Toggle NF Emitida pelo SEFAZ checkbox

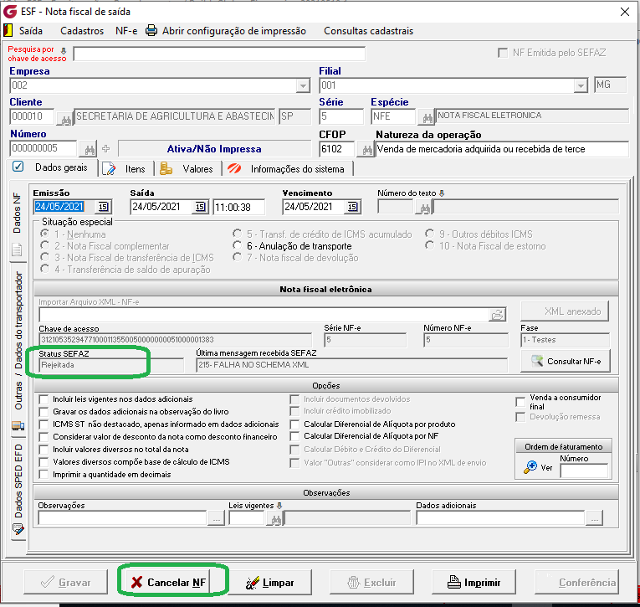pyautogui.click(x=503, y=53)
